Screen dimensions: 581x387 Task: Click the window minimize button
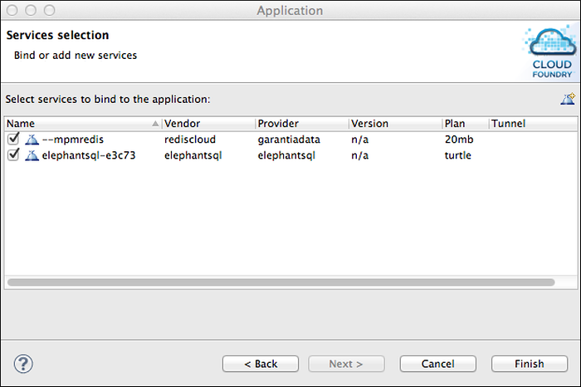pyautogui.click(x=31, y=10)
